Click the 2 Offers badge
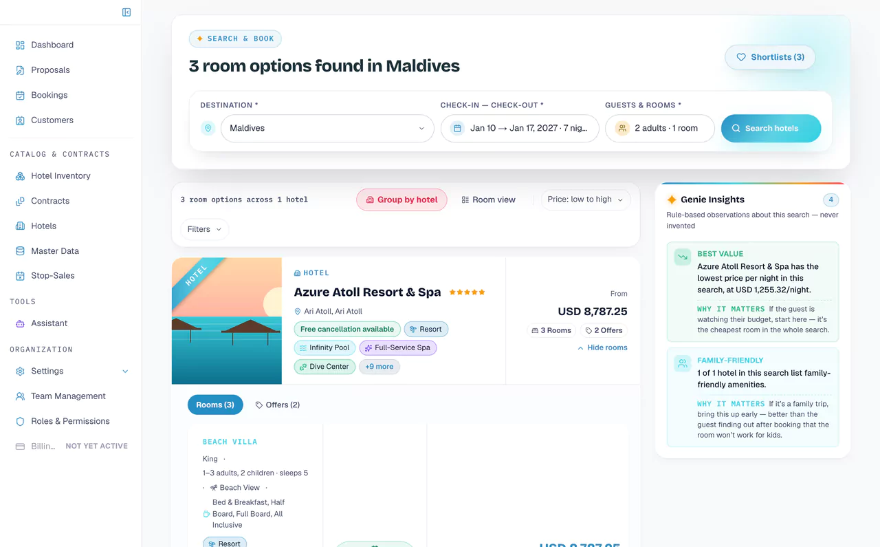This screenshot has height=547, width=880. coord(604,330)
